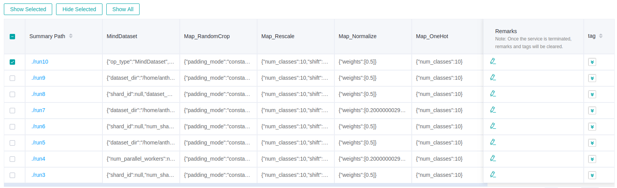Open the ./run6 summary link
Image resolution: width=617 pixels, height=188 pixels.
(38, 126)
